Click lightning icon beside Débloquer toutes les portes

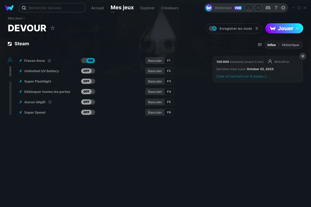point(21,92)
